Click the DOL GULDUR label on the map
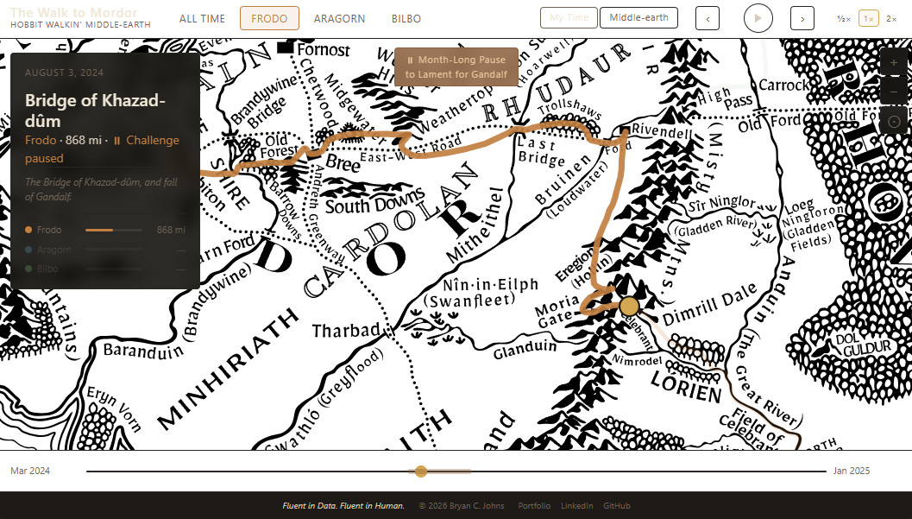912x519 pixels. (862, 345)
